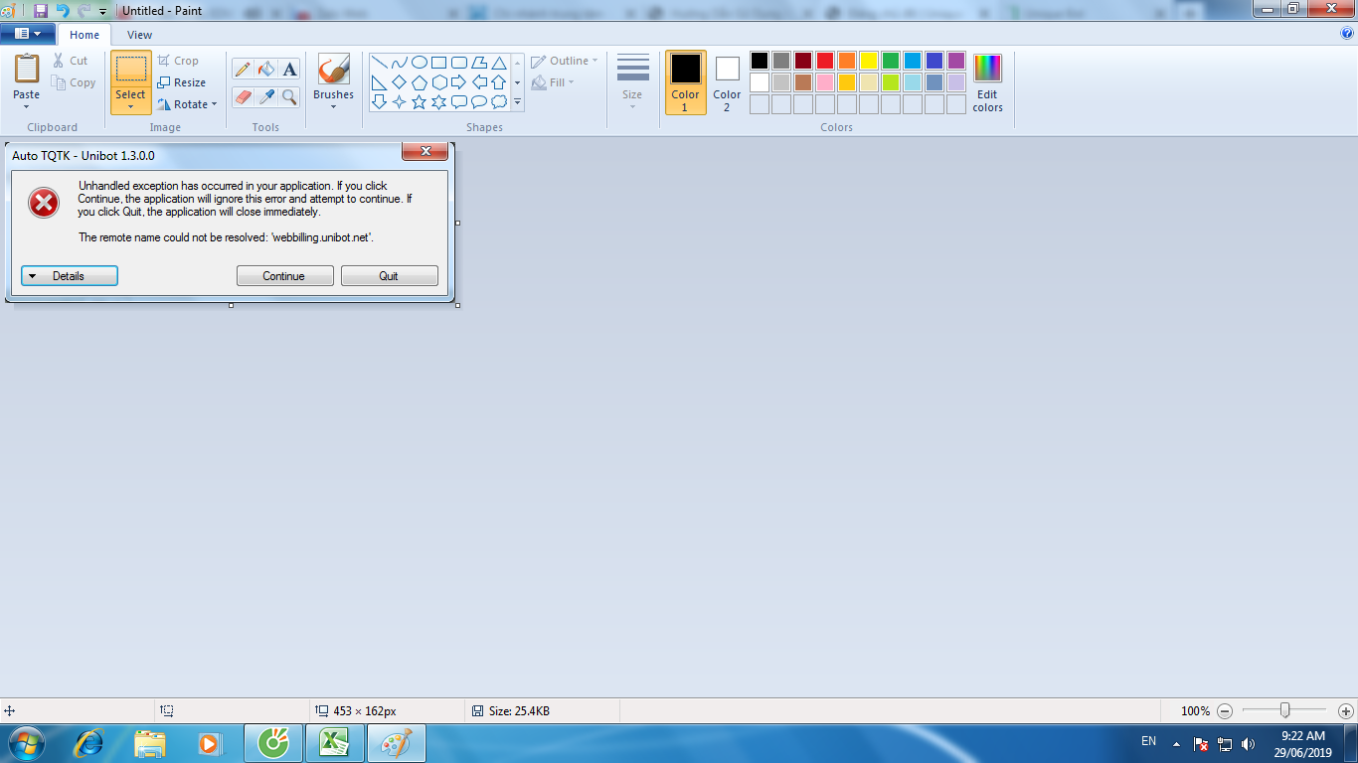Viewport: 1358px width, 763px height.
Task: Click the zoom in plus button
Action: pyautogui.click(x=1345, y=711)
